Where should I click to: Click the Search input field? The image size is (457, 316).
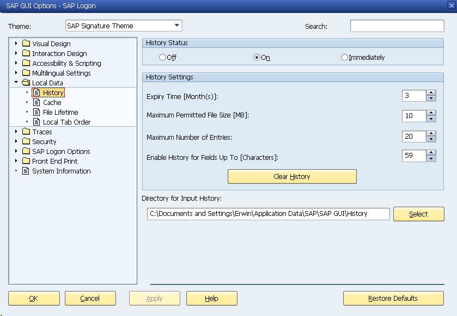click(x=397, y=26)
